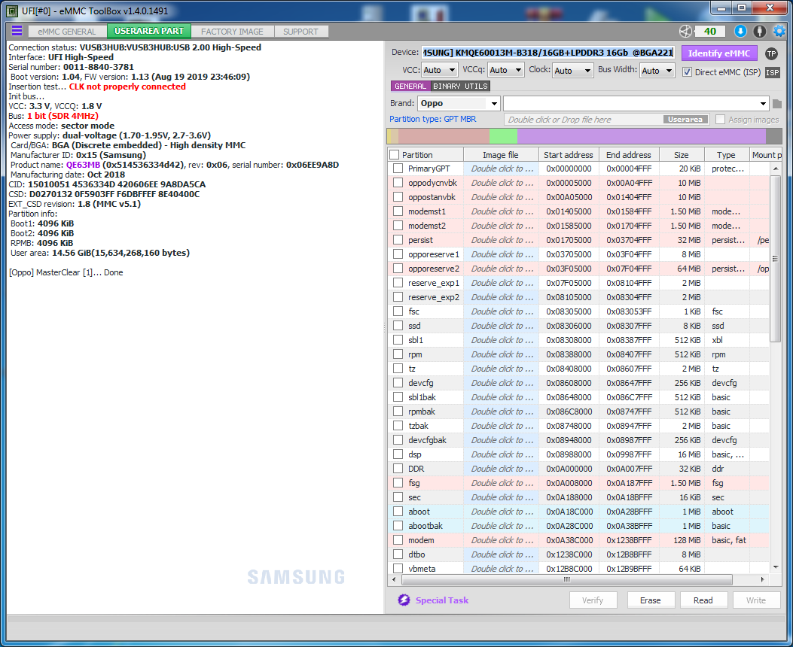Click the image file cell for vbmeta

[502, 568]
